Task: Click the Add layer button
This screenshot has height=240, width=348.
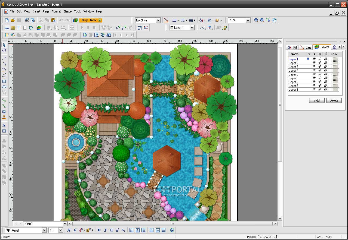Action: coord(317,100)
